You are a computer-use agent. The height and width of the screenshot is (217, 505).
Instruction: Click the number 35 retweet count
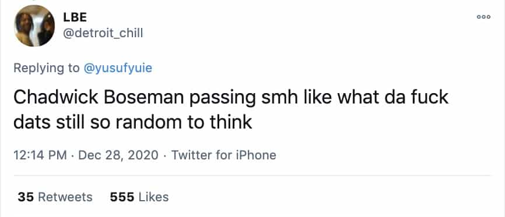tap(26, 197)
